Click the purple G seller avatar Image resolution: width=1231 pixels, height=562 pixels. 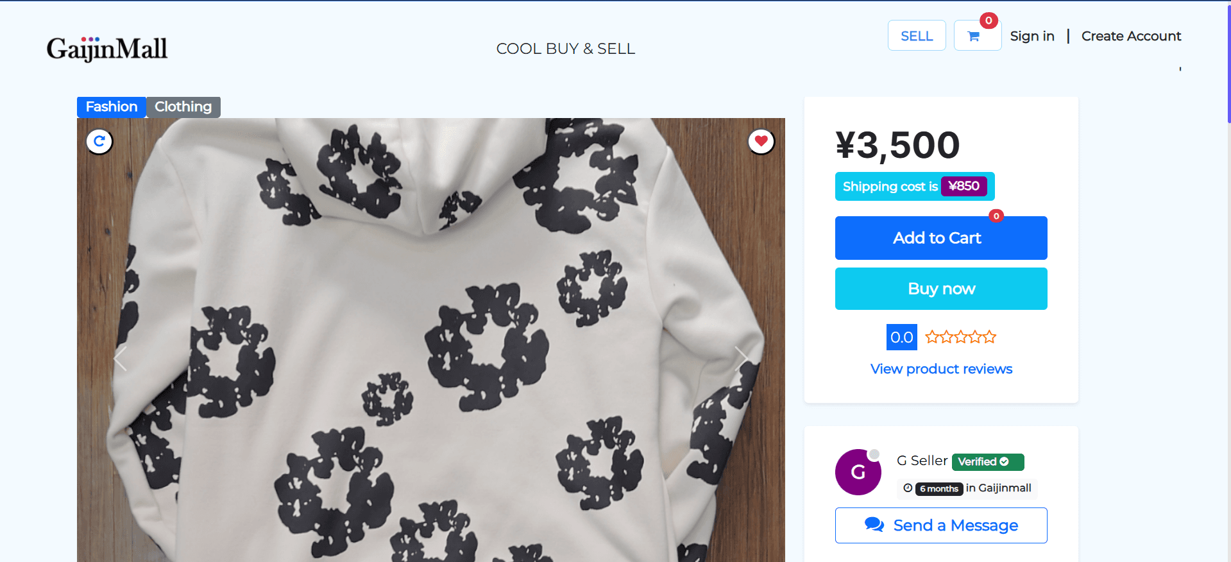click(858, 472)
